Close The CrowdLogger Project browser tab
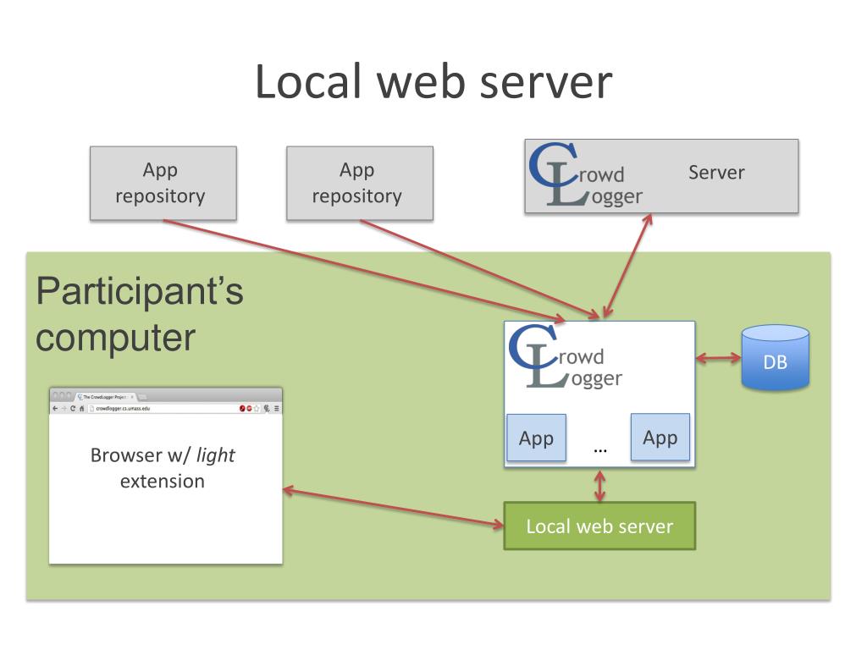Screen dimensions: 867x650 132,397
